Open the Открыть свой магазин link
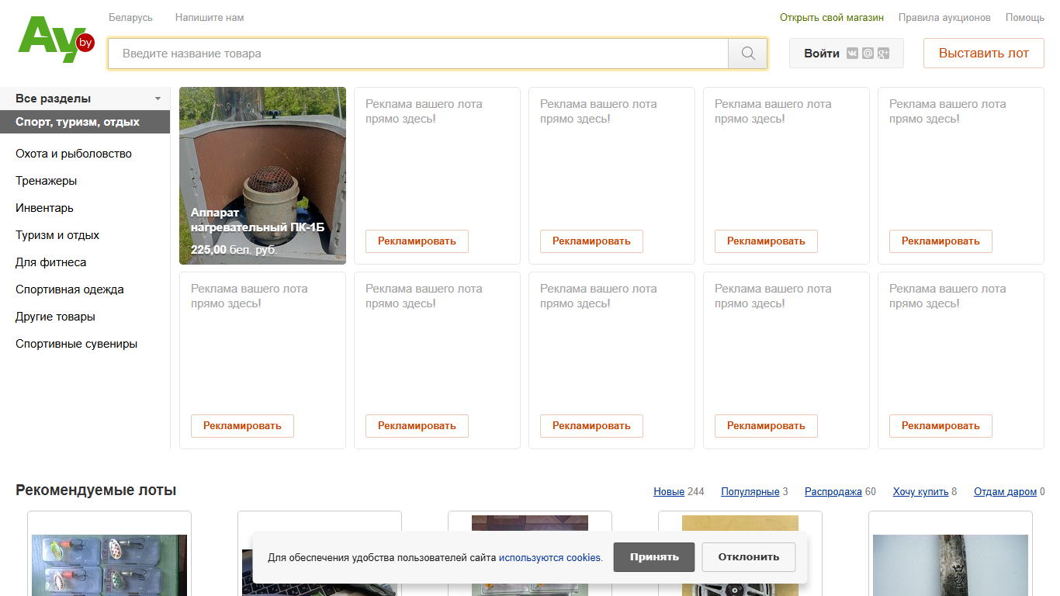The height and width of the screenshot is (596, 1060). tap(832, 17)
